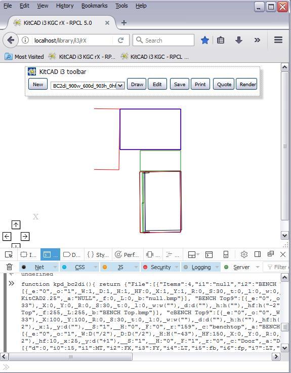Switch to the Debugger devtools tab
The width and height of the screenshot is (291, 373).
pyautogui.click(x=72, y=254)
